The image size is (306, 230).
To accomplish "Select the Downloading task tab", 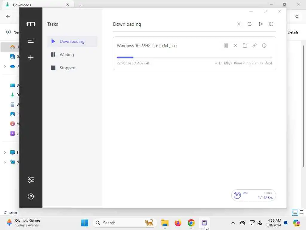I will (x=72, y=41).
